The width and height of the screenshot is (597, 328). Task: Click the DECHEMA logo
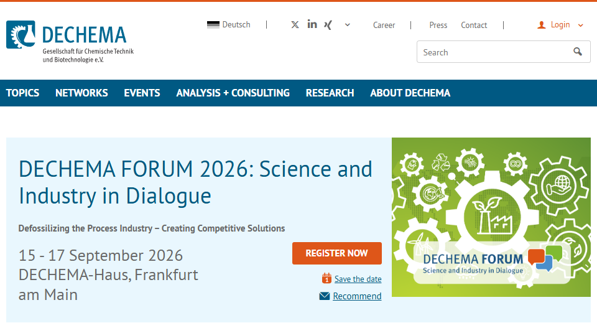tap(70, 42)
